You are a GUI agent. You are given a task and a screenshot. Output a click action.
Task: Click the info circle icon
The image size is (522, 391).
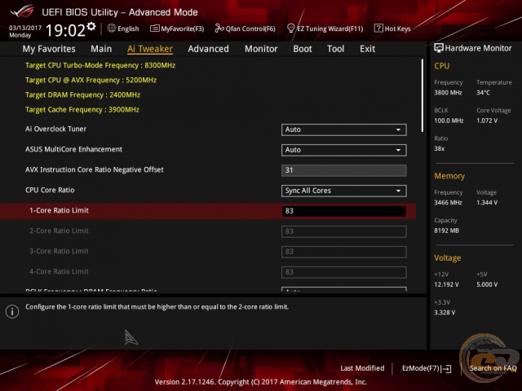pyautogui.click(x=12, y=311)
